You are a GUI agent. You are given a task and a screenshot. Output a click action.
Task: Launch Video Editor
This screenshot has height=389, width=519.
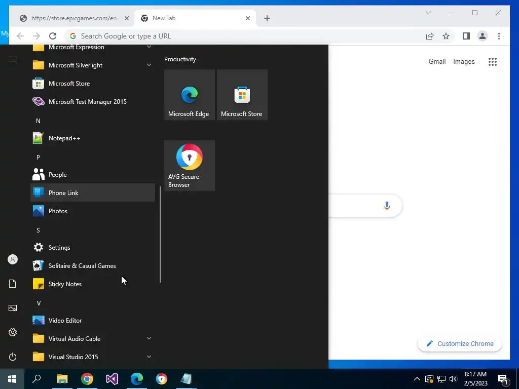point(93,320)
